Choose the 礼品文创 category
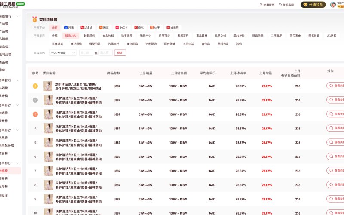 (x=220, y=36)
